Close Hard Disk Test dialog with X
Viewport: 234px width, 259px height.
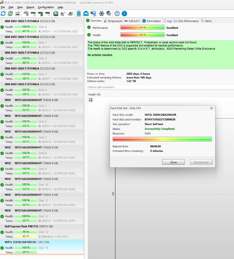(x=212, y=108)
